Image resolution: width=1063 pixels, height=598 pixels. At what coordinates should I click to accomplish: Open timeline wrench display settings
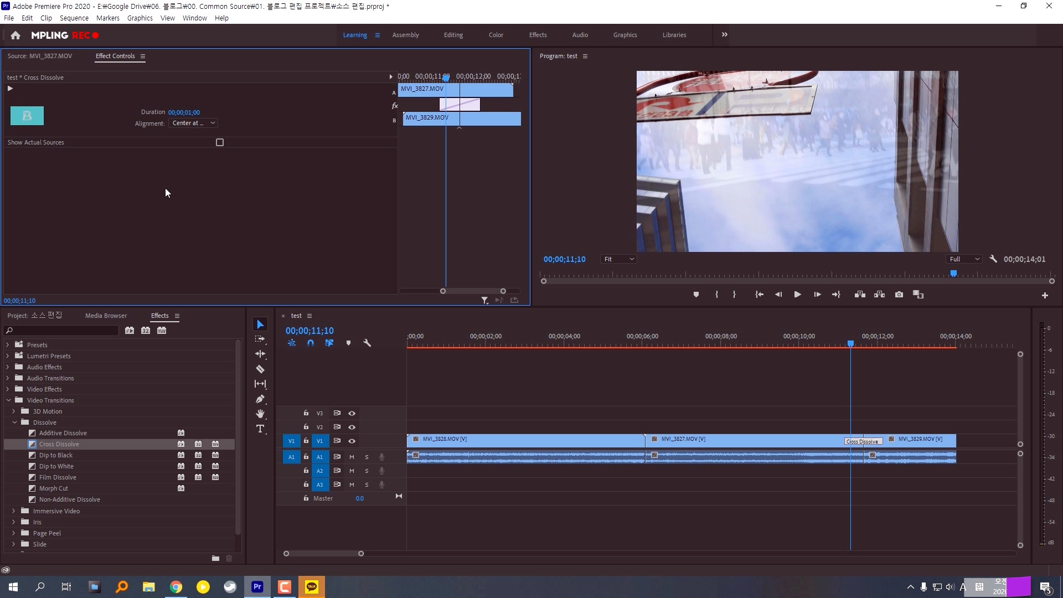click(x=367, y=343)
